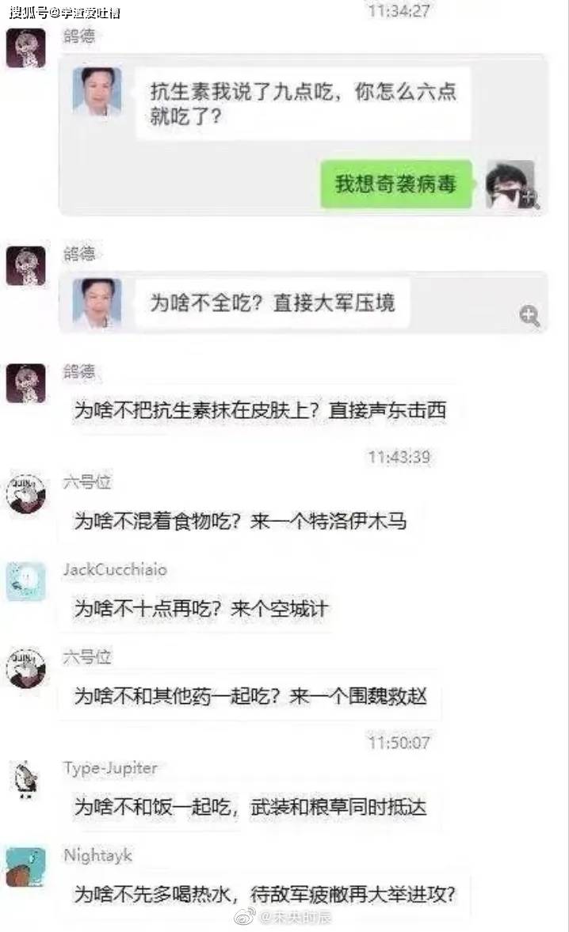Open the shared screenshot with green 我想奇袭病毒 bubble

[x=303, y=135]
